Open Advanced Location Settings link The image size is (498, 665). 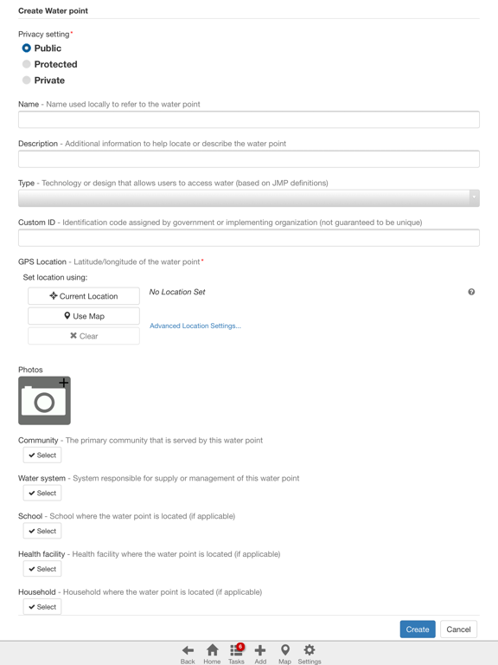tap(195, 326)
